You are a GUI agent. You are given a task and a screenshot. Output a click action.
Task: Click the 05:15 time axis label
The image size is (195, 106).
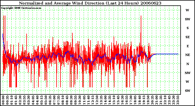pyautogui.click(x=42, y=100)
